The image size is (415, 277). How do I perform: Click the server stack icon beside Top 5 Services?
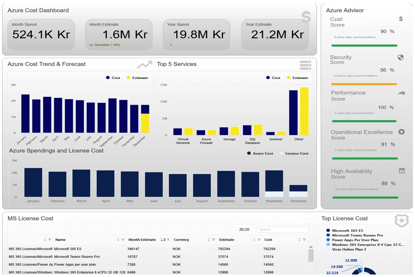point(305,65)
